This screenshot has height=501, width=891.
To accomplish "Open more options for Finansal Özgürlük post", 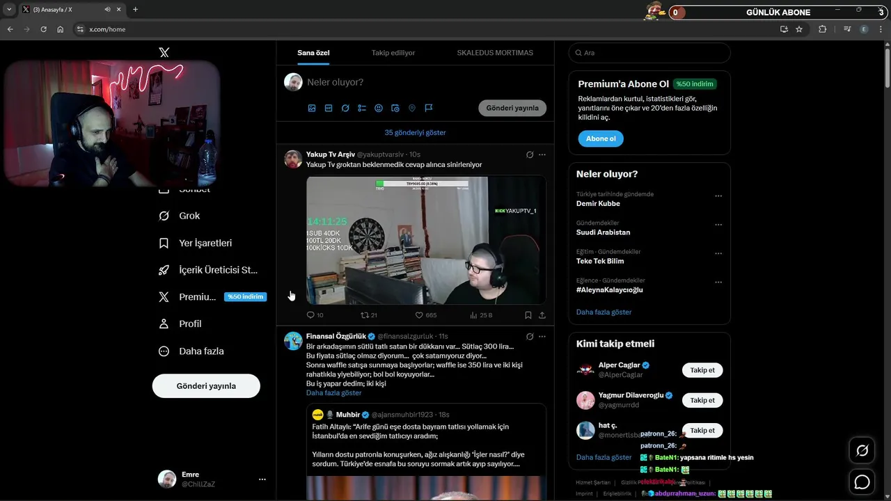I will point(542,336).
